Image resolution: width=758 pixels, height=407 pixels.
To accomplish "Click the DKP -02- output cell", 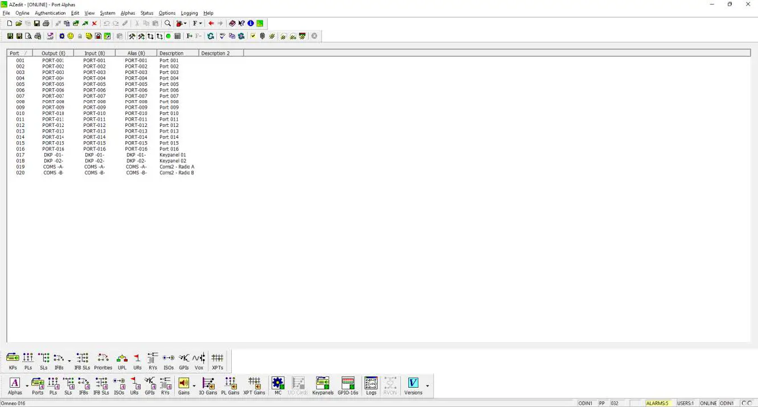I will (53, 161).
